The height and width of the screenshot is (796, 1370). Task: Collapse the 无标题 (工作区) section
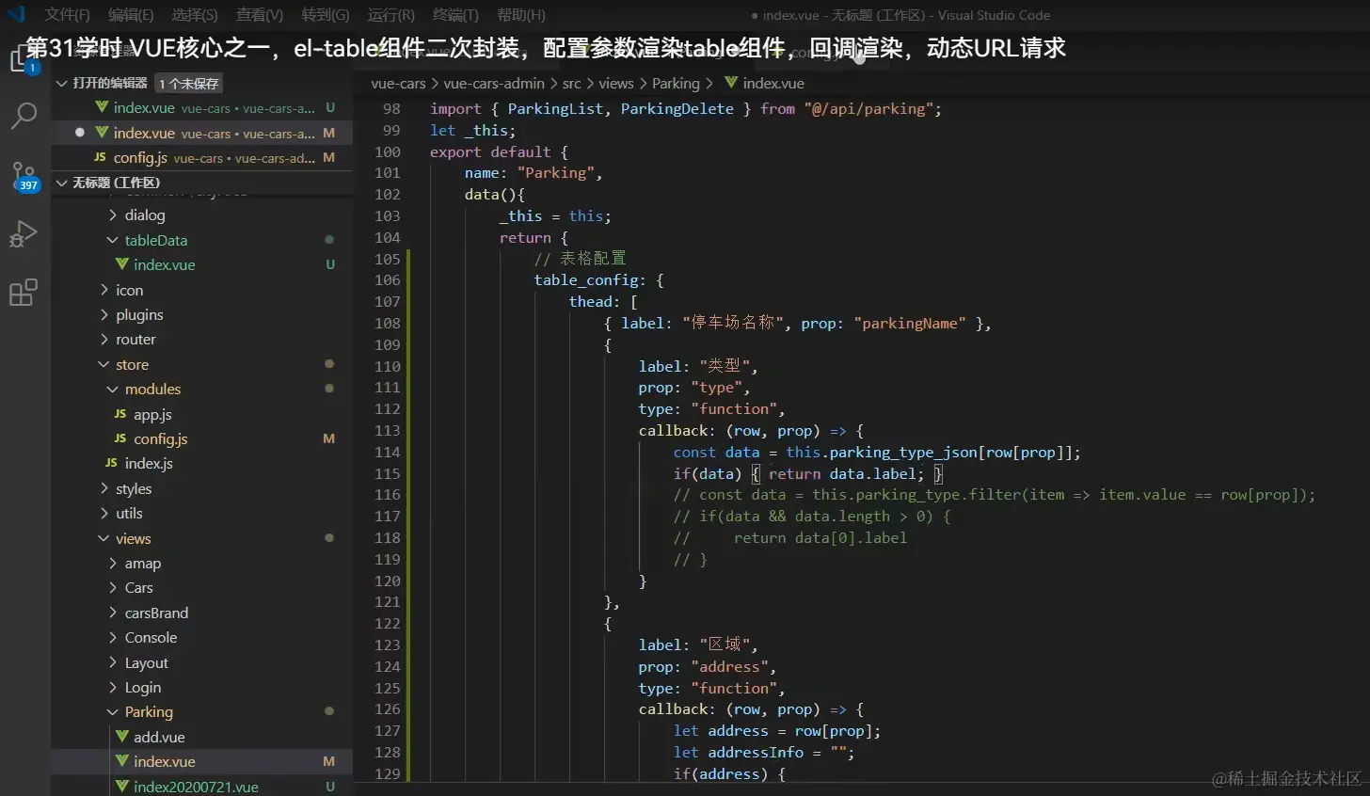tap(62, 183)
